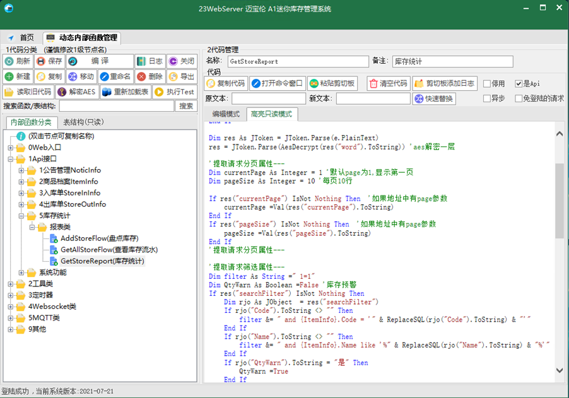Switch to 内部函数分类 tab
The width and height of the screenshot is (569, 398).
point(31,122)
